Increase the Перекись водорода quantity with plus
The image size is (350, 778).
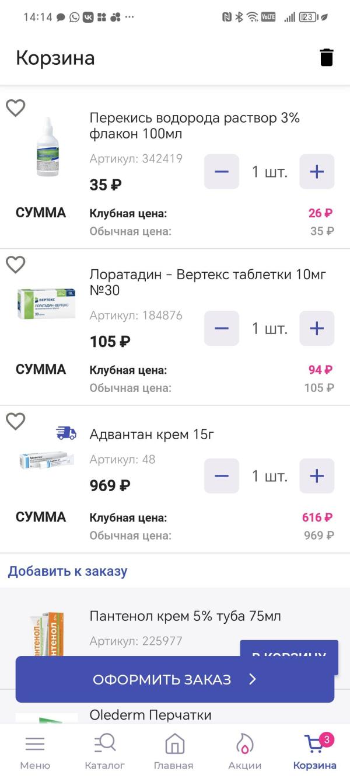(317, 172)
